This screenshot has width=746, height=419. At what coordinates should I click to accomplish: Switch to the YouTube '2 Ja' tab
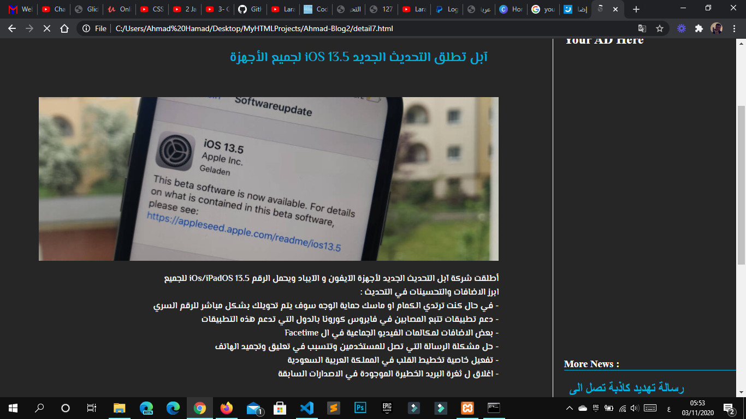(x=185, y=9)
